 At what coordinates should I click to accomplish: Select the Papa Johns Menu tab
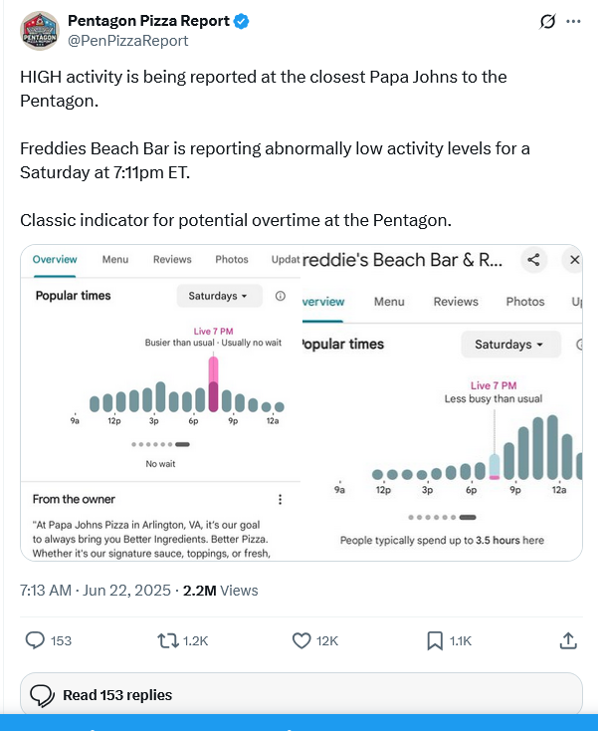click(x=115, y=260)
